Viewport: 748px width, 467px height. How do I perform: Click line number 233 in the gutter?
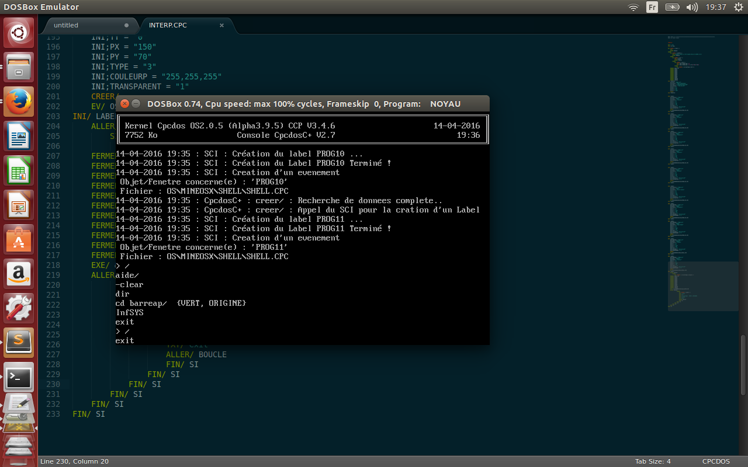53,414
